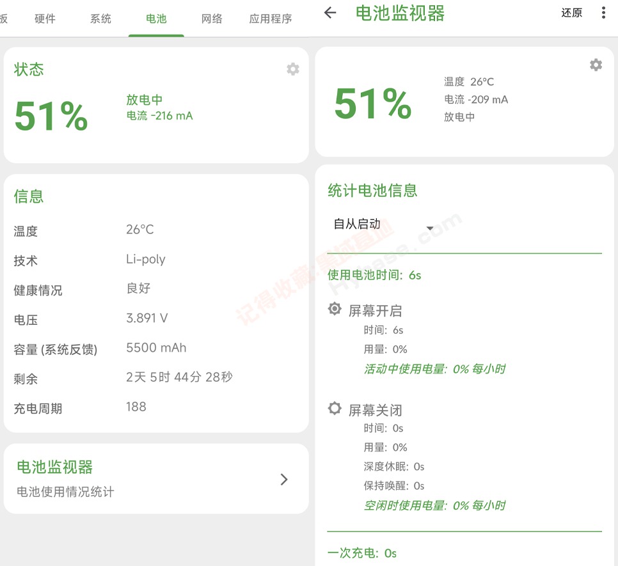Image resolution: width=618 pixels, height=566 pixels.
Task: Open the three-dot overflow menu
Action: pos(603,13)
